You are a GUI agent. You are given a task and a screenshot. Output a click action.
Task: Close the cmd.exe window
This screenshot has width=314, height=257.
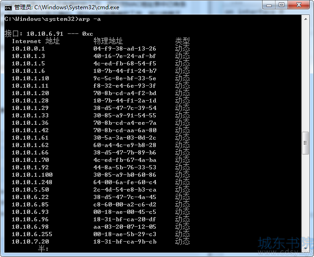(x=299, y=5)
